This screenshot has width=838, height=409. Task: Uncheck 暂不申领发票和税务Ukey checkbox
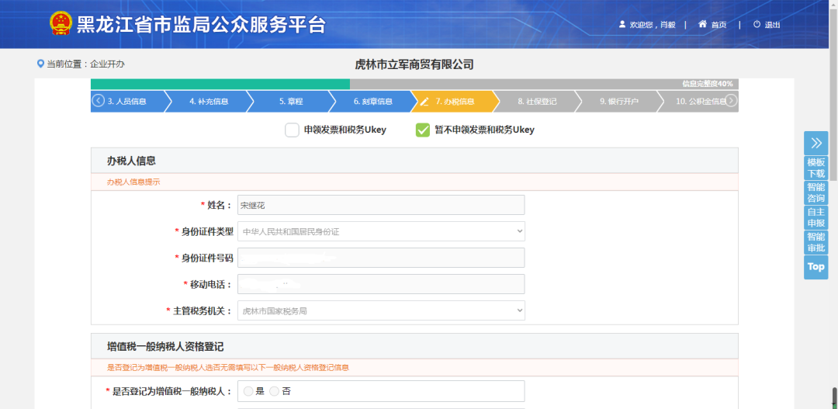(x=423, y=130)
